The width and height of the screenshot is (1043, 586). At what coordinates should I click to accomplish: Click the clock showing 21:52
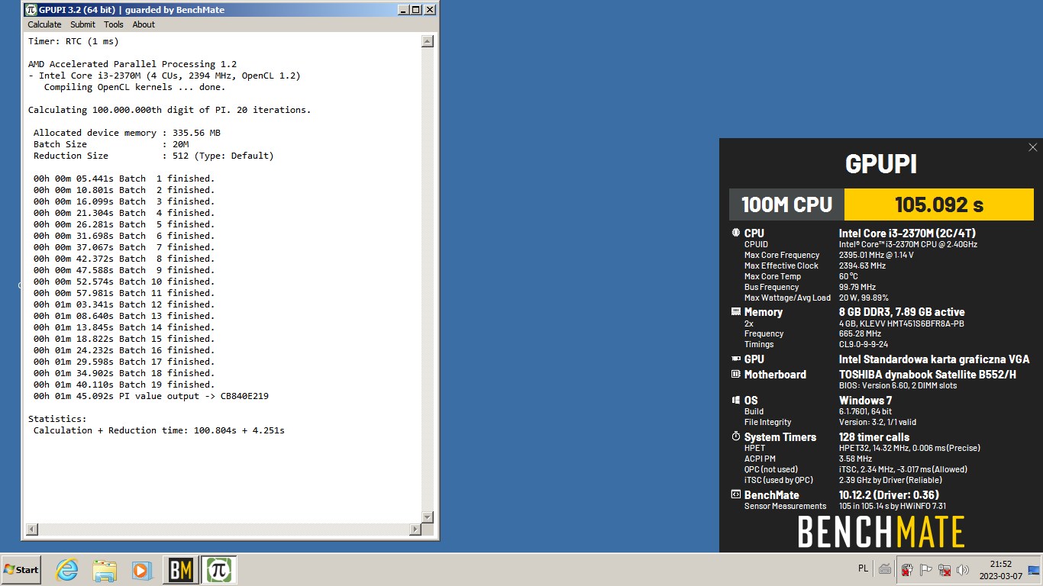(1000, 570)
